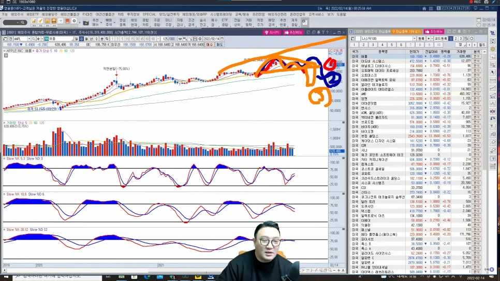Expand the 나스닥100 group dropdown

click(414, 39)
